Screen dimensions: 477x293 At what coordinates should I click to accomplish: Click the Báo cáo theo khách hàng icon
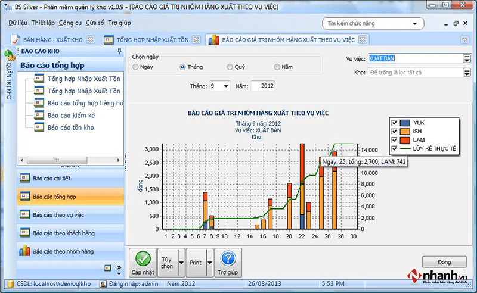(24, 233)
